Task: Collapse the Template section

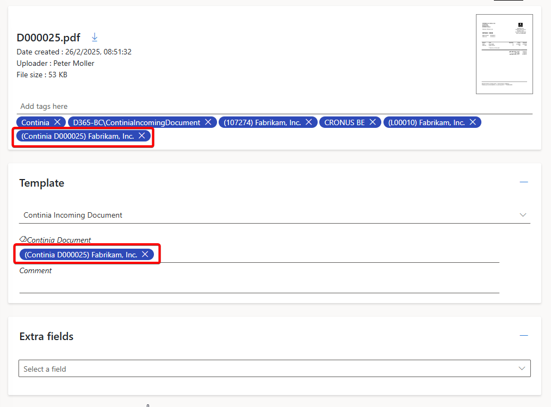Action: pyautogui.click(x=524, y=182)
